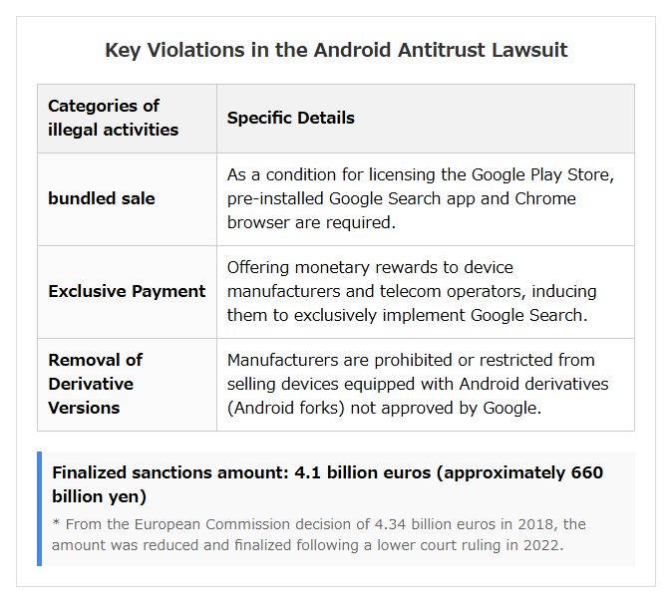The height and width of the screenshot is (603, 672).
Task: Click the Google Play Store licensing description
Action: point(421,199)
